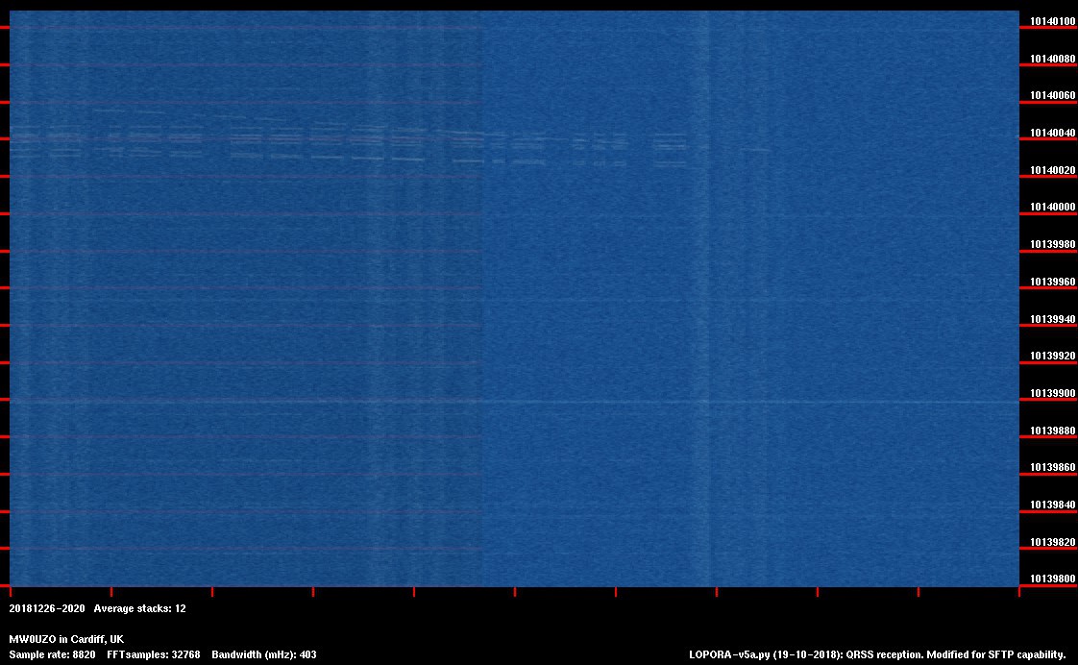
Task: Click the 20181226-2020 timestamp text
Action: coord(47,608)
